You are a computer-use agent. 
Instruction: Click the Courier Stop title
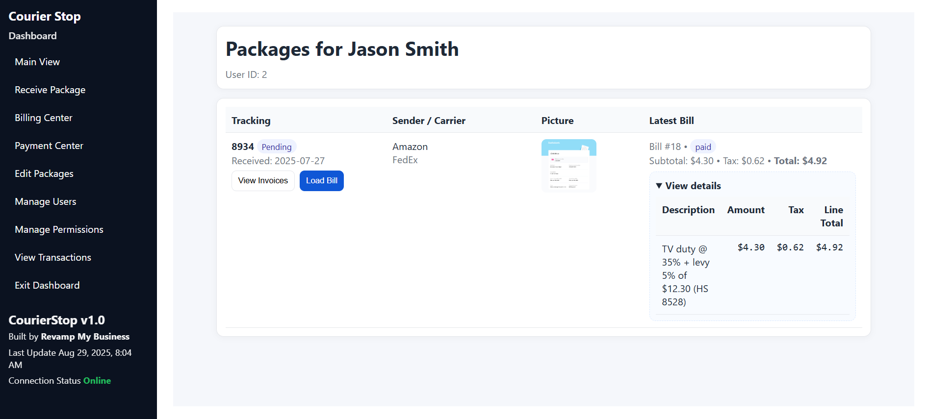point(45,16)
